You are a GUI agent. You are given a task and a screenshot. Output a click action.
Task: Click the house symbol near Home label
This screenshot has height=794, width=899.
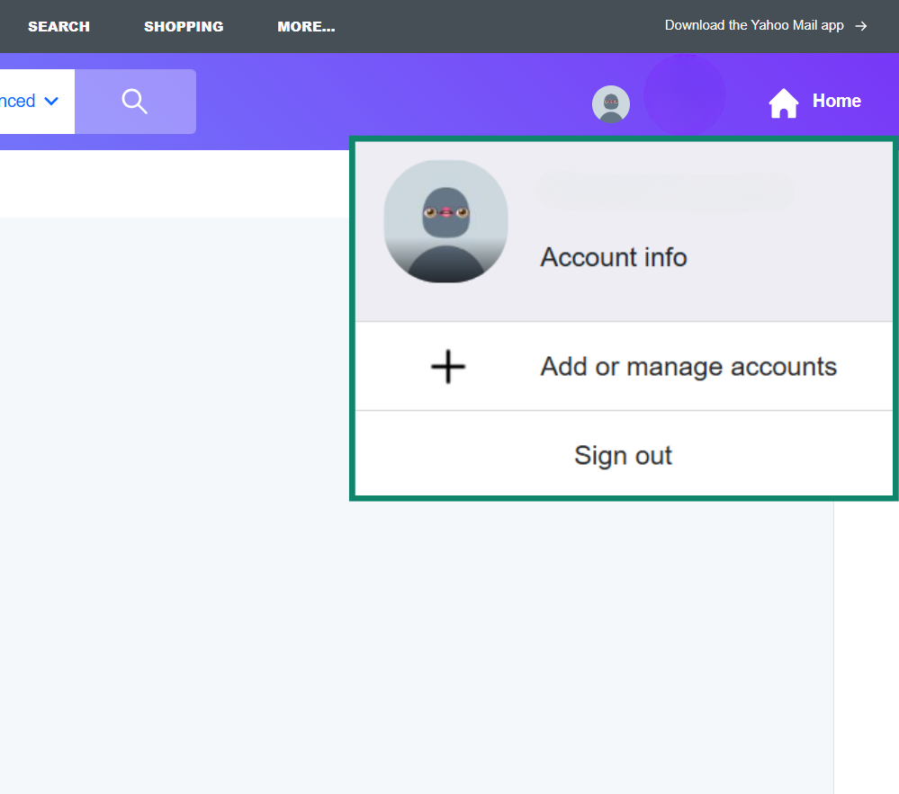coord(783,102)
